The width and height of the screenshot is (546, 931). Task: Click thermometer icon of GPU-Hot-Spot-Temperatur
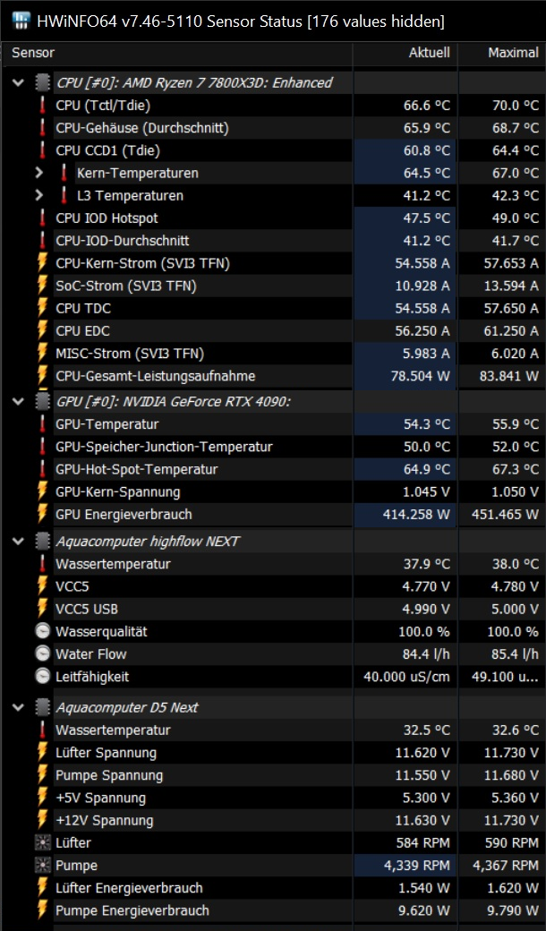(x=42, y=469)
